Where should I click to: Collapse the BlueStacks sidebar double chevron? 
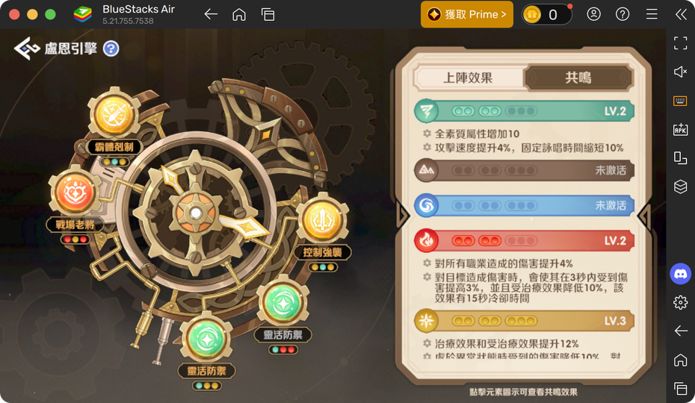coord(681,15)
